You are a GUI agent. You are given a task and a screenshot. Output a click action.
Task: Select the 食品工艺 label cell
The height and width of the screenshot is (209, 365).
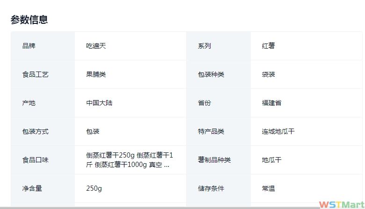[x=36, y=74]
